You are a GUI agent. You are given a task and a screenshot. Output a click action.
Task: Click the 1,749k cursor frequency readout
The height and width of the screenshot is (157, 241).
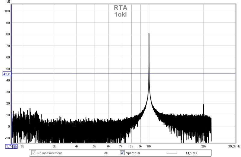click(11, 146)
